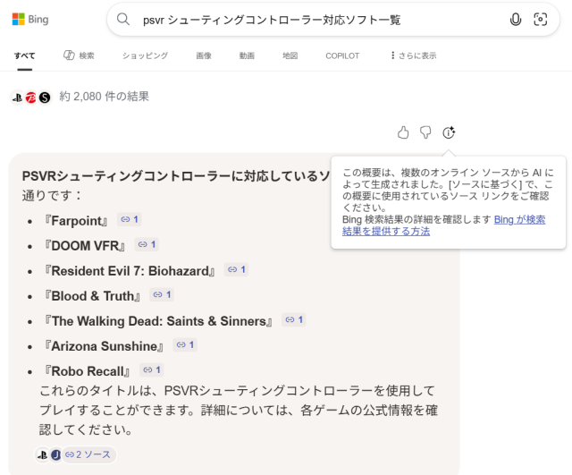572x475 pixels.
Task: Open the 地図 maps tab
Action: pyautogui.click(x=290, y=55)
